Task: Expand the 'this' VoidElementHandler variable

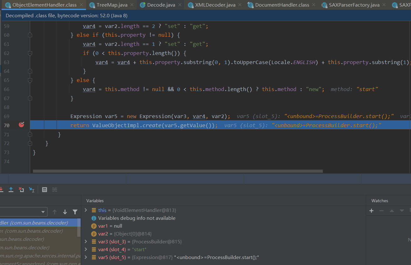Action: 86,210
